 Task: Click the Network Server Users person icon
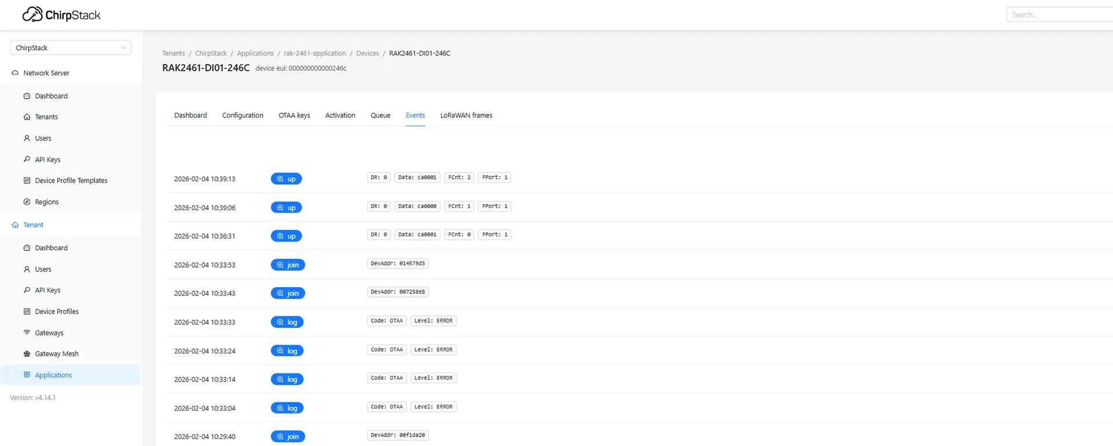tap(27, 138)
